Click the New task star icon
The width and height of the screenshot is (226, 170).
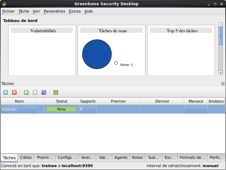6,92
